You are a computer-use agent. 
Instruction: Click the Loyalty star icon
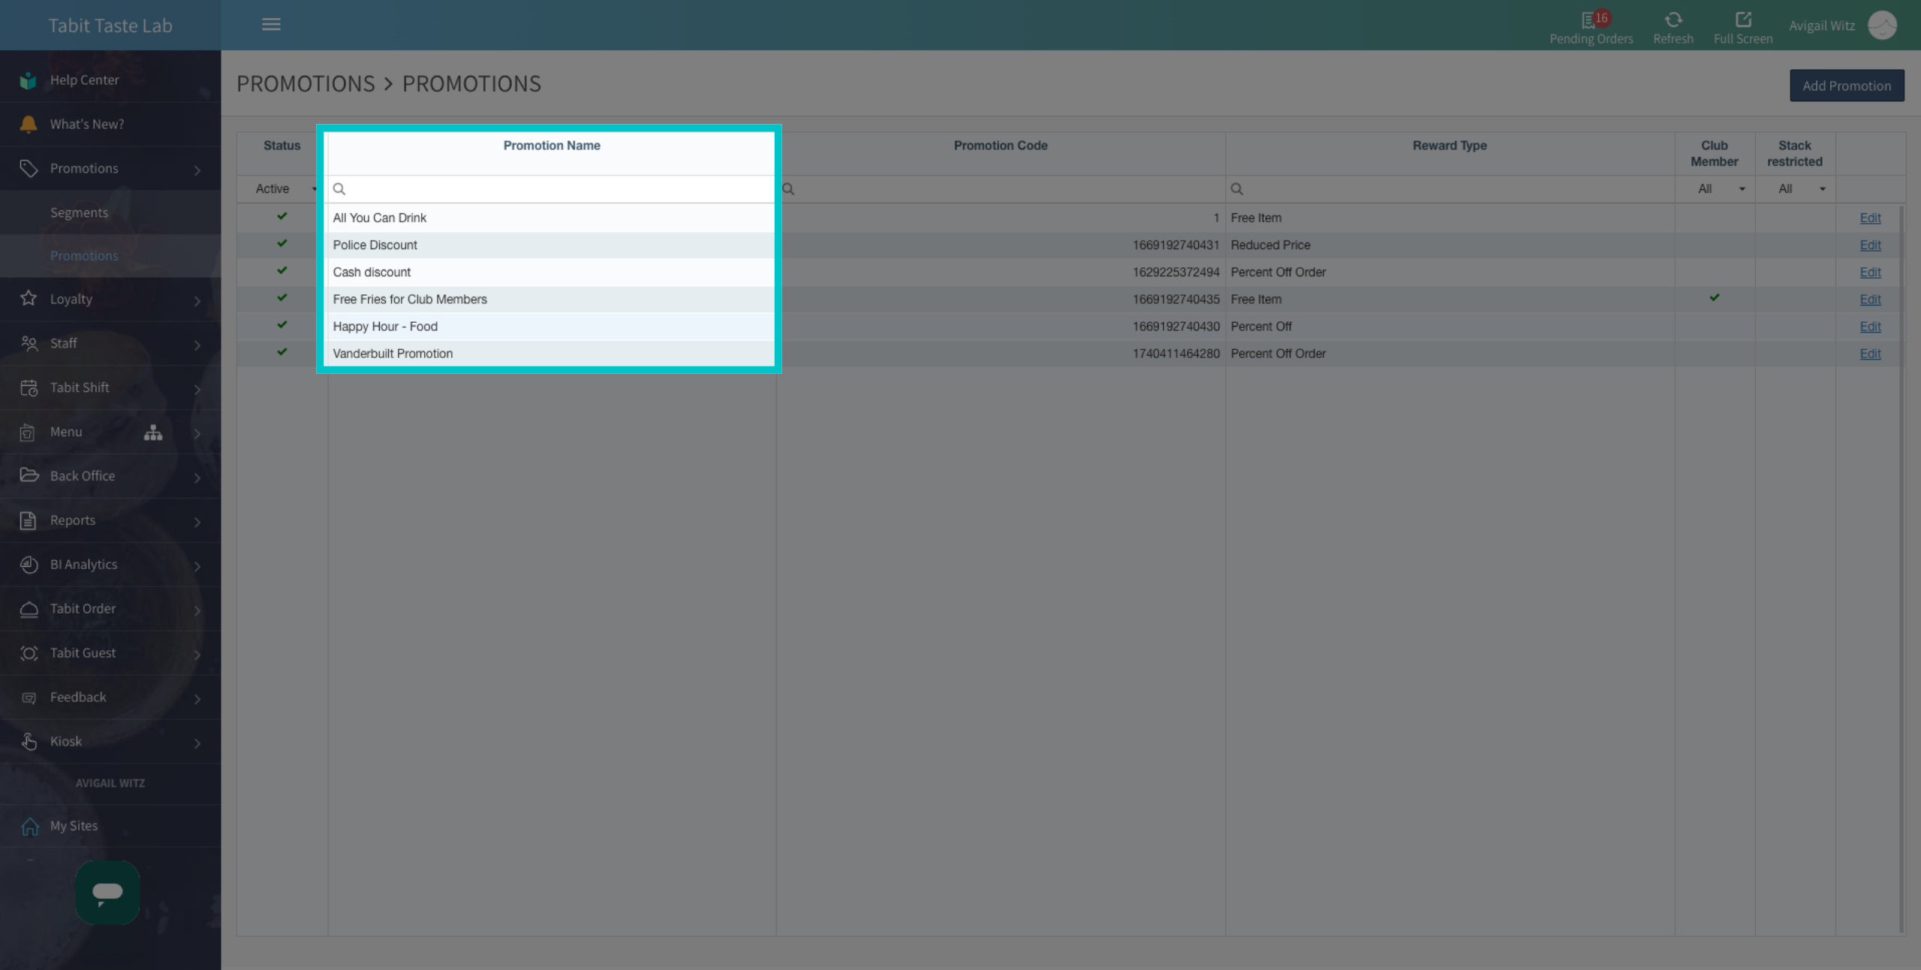coord(29,298)
